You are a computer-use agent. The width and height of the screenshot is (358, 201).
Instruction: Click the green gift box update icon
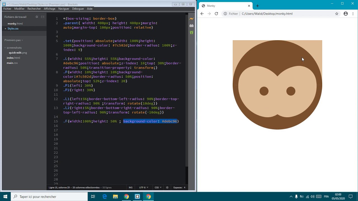[191, 32]
